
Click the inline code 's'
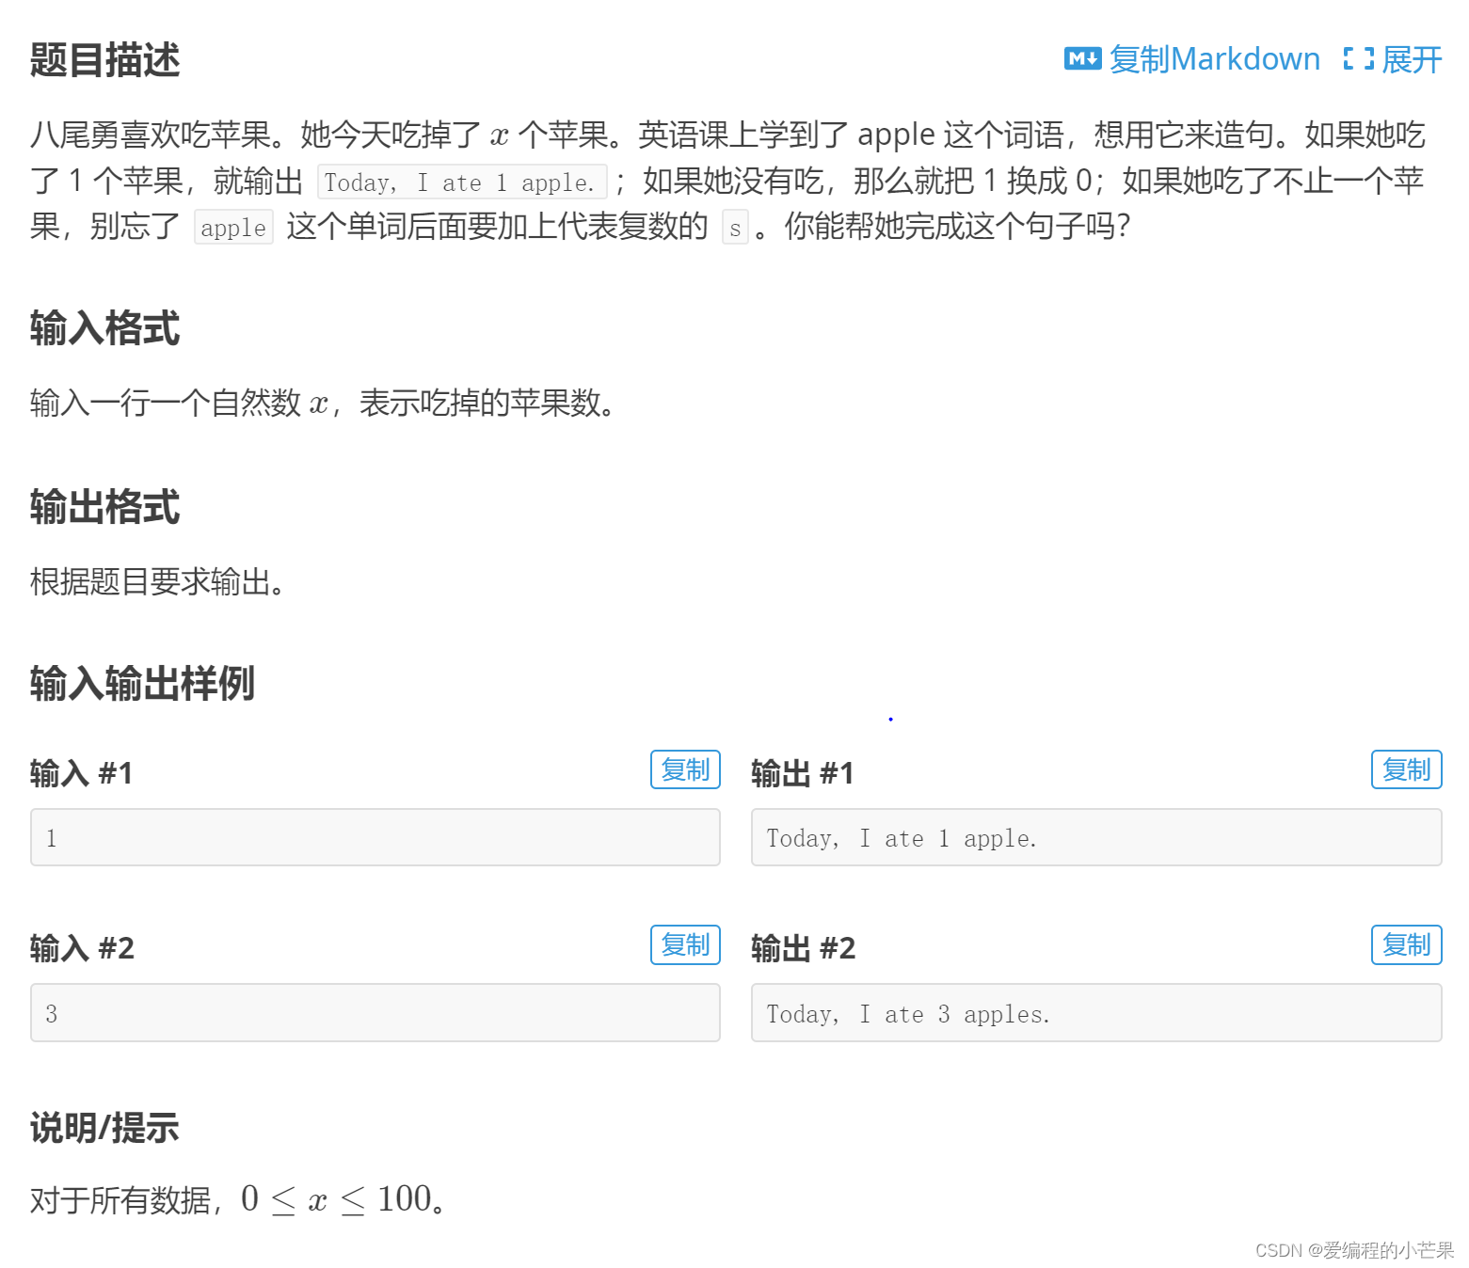[735, 227]
